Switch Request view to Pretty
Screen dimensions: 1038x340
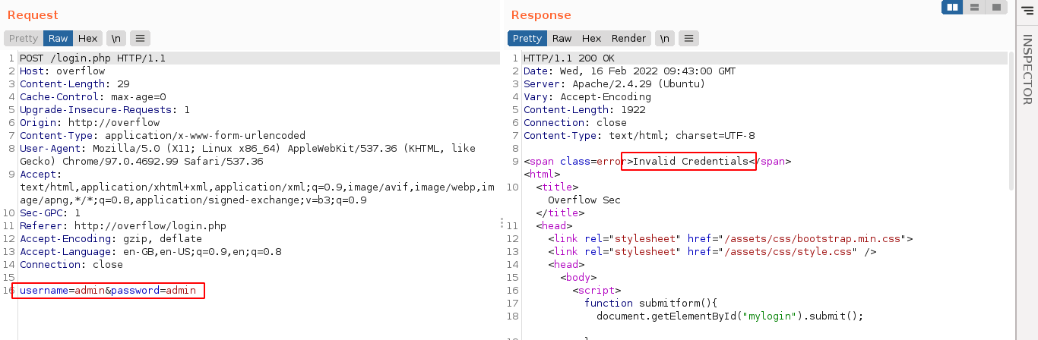[x=24, y=39]
